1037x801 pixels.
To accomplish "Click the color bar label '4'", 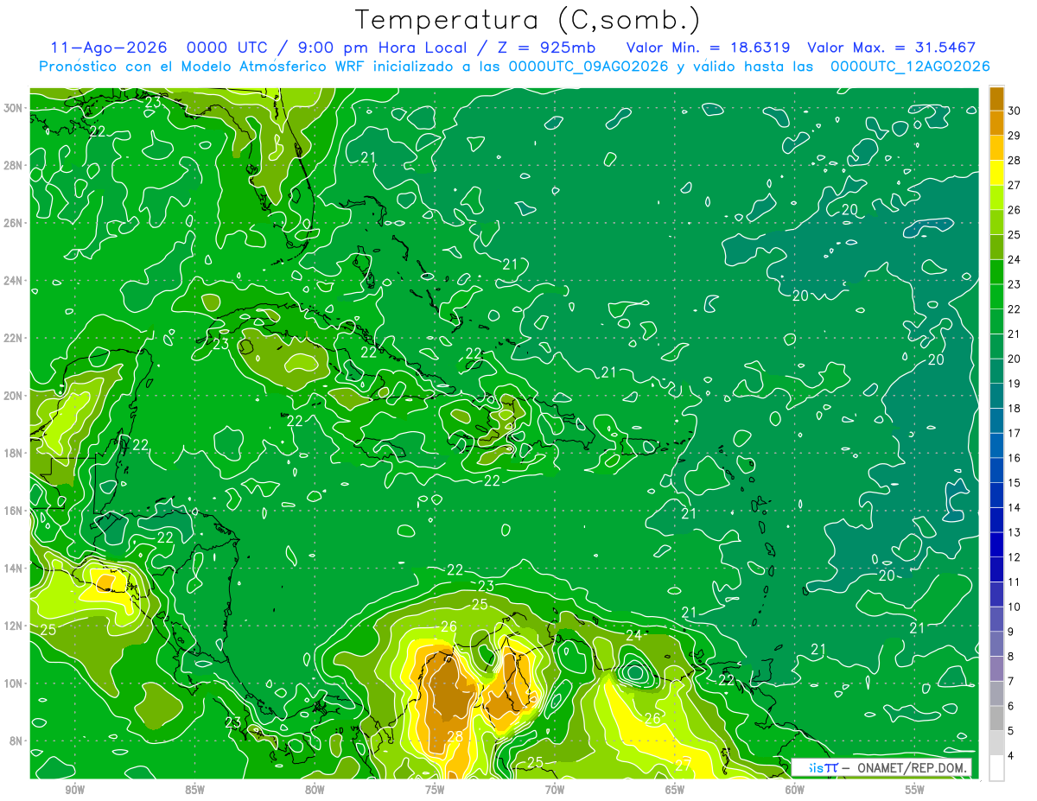I will point(1011,755).
